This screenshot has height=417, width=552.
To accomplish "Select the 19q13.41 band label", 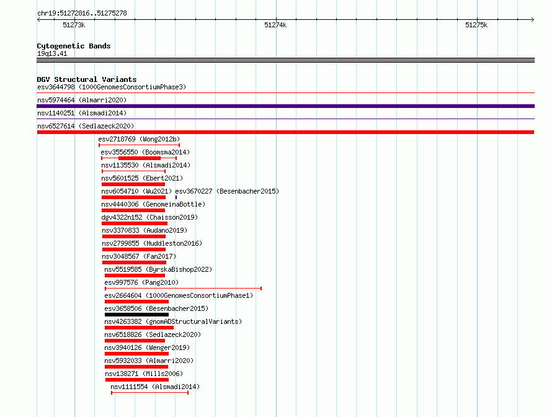I will [x=52, y=53].
